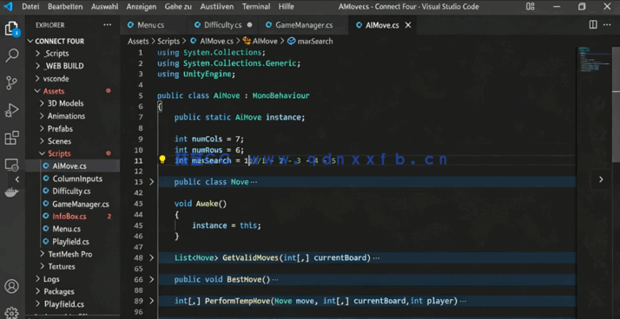Screen dimensions: 620x319
Task: Switch to the Difficulty.cs editor tab
Action: [221, 25]
